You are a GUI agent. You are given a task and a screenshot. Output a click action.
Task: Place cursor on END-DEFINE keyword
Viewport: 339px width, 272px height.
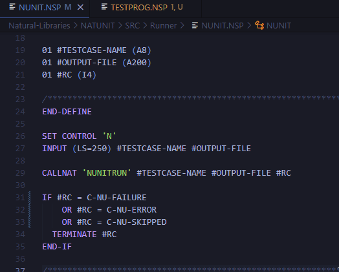coord(67,112)
